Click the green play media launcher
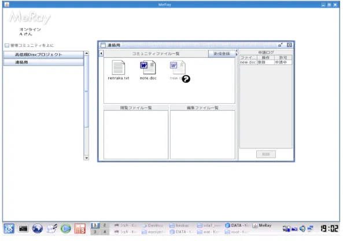 65,228
